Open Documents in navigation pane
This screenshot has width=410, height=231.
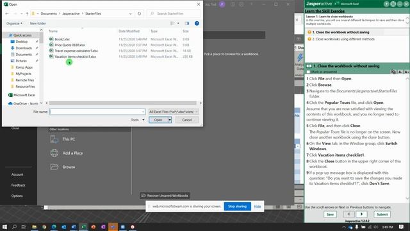24,55
